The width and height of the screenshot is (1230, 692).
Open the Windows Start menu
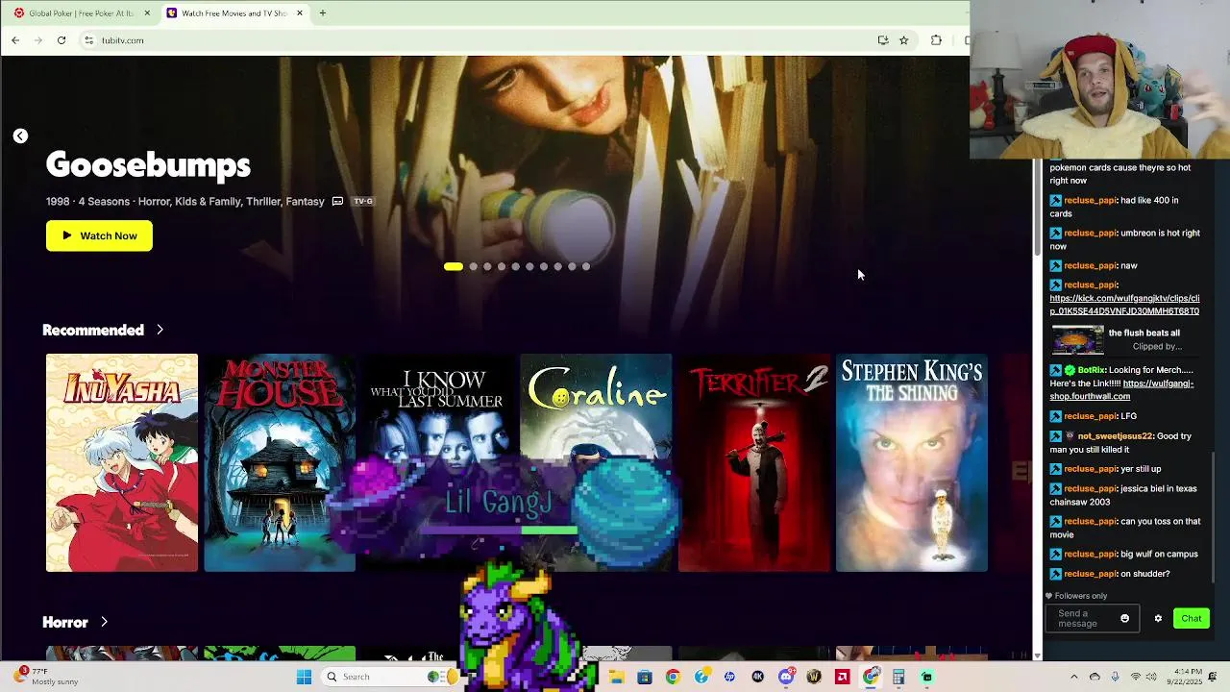(304, 677)
